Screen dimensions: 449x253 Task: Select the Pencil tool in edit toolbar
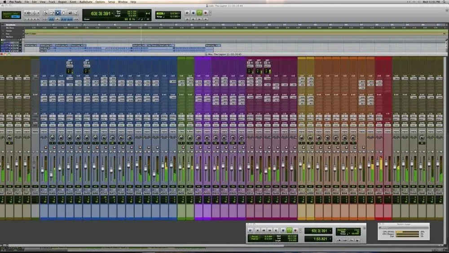click(x=75, y=13)
